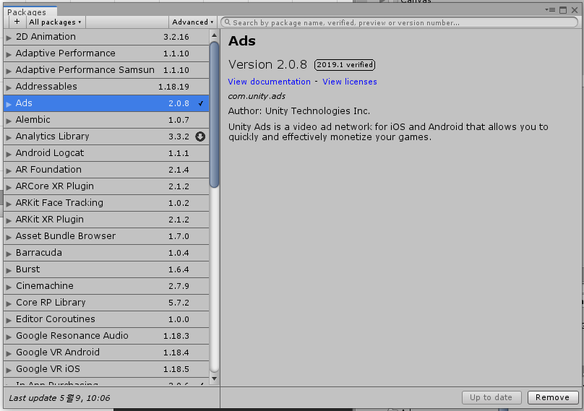Select the ARKit Face Tracking package

(x=106, y=203)
